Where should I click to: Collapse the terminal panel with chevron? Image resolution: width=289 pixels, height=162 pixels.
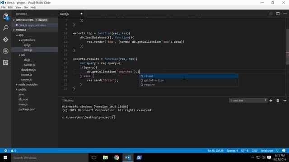coord(285,101)
